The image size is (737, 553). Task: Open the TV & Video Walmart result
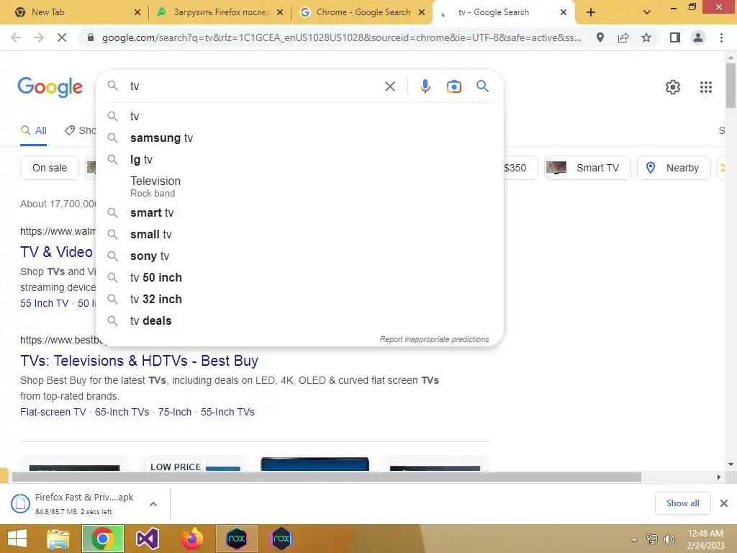coord(56,252)
